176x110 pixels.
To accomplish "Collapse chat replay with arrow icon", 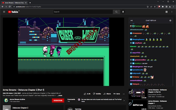I will point(131,20).
